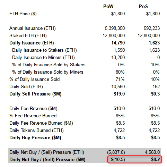167x167 pixels.
Task: Select the % Fee Revenue Burned label
Action: tap(33, 116)
